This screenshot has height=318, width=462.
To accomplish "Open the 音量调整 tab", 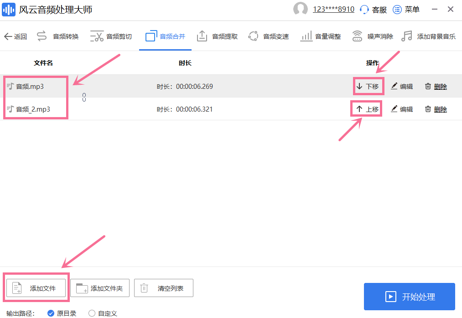I will click(321, 36).
